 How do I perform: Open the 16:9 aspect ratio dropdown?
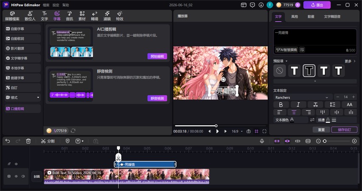pyautogui.click(x=237, y=131)
